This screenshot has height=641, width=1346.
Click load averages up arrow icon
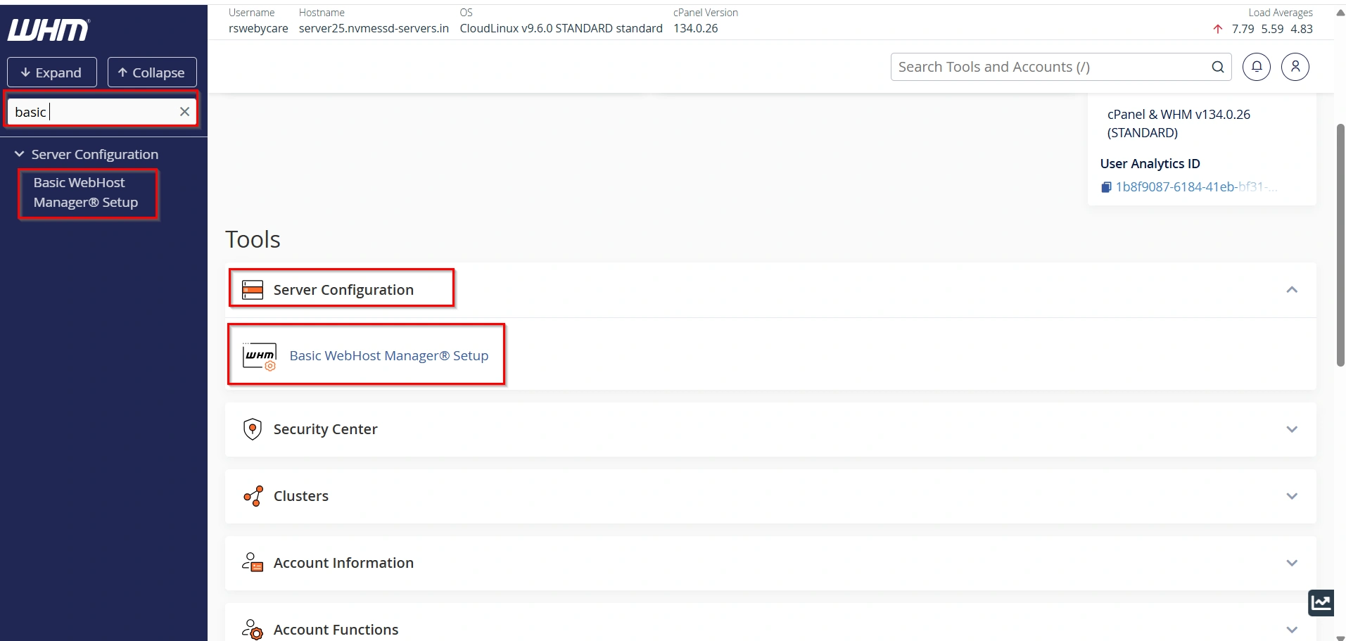(x=1218, y=29)
